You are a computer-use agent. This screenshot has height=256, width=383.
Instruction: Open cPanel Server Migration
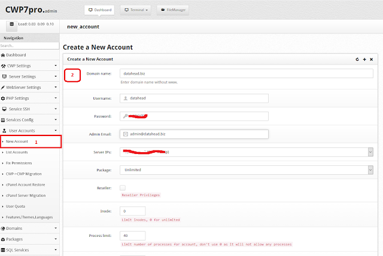tap(26, 195)
